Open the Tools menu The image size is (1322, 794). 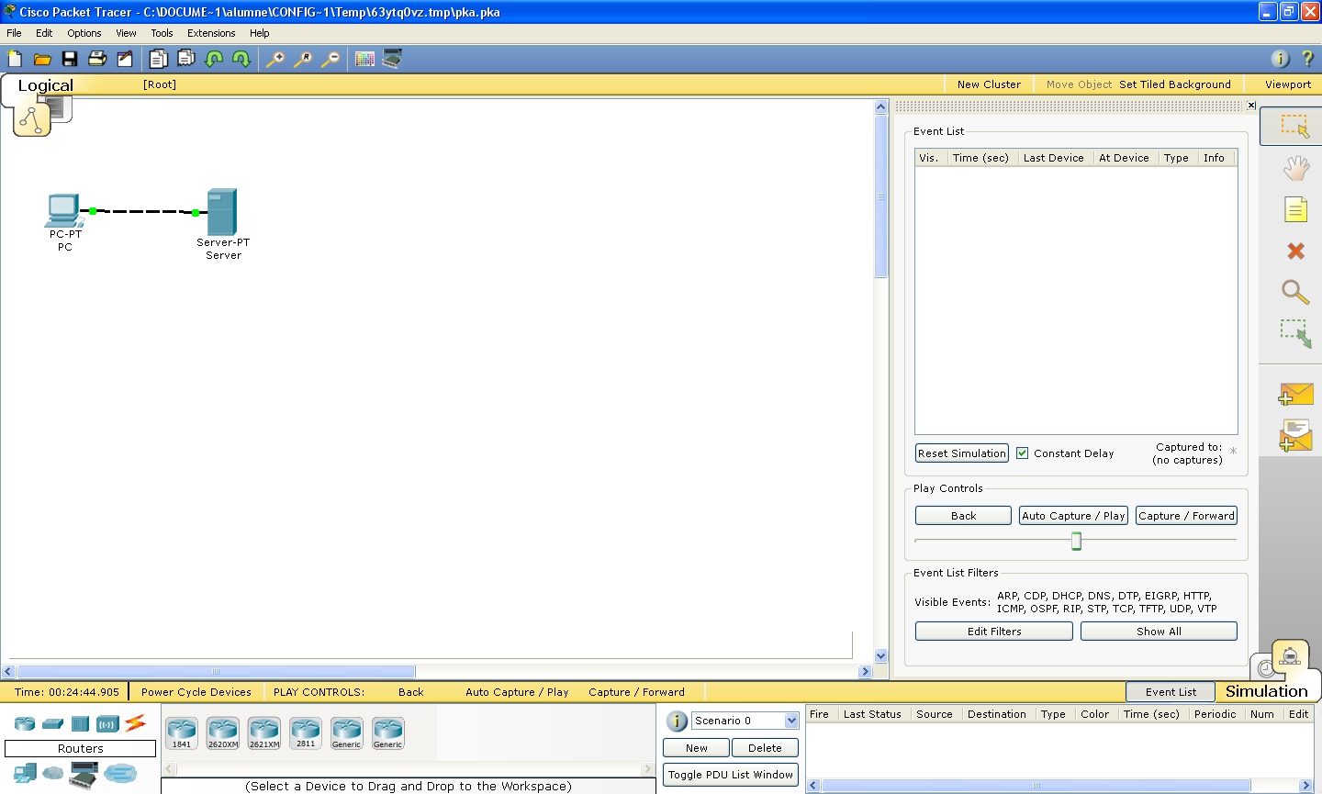click(x=162, y=33)
